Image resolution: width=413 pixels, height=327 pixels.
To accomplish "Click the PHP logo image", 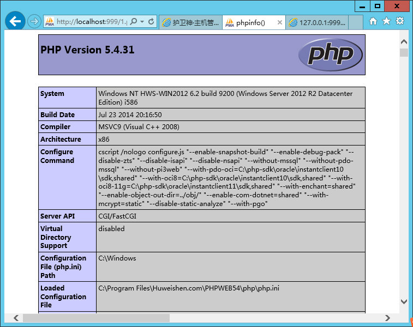I will point(330,55).
